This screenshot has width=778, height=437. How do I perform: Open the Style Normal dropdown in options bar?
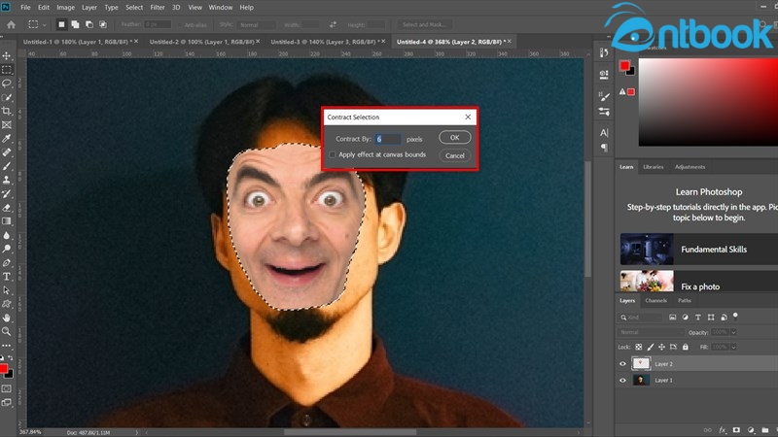pos(257,24)
